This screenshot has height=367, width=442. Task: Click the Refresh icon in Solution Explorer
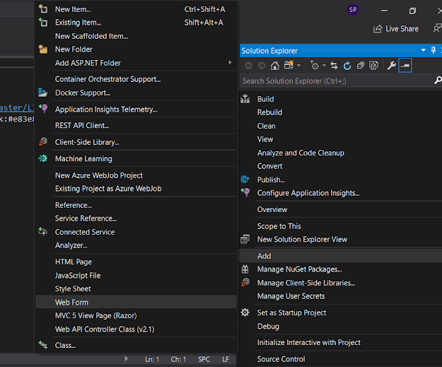[x=347, y=66]
